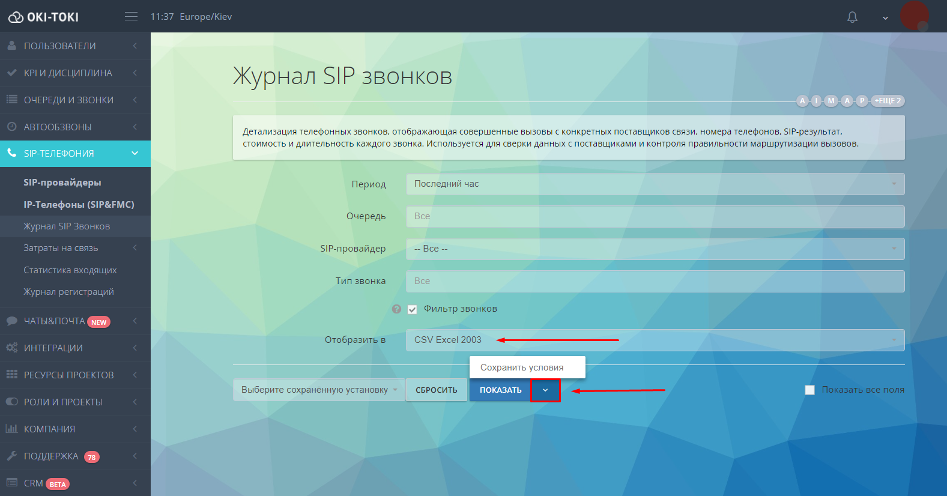Open Журнал регистраций link
Viewport: 947px width, 496px height.
[68, 292]
